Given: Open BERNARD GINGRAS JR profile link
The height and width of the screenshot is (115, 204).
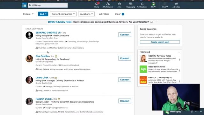Looking at the screenshot, I should (48, 33).
